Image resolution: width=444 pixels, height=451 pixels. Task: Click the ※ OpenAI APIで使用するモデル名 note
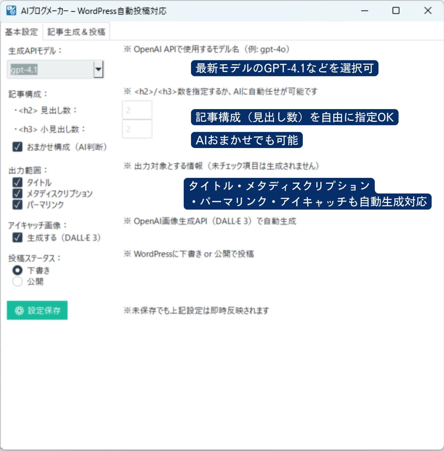pos(207,49)
